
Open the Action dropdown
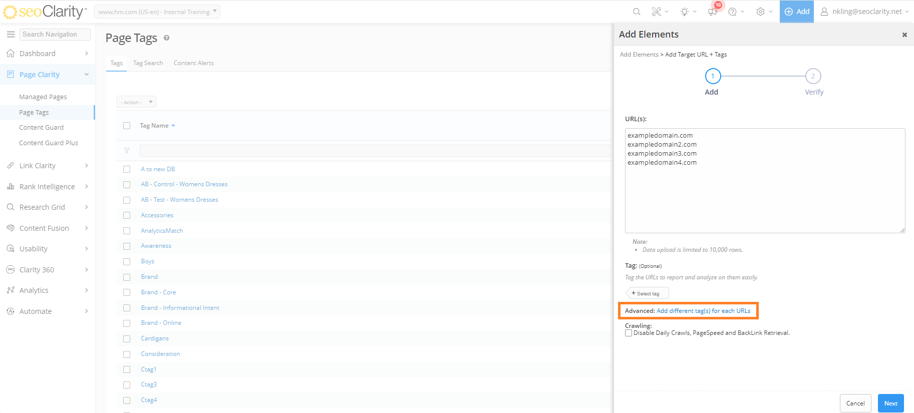click(x=136, y=102)
